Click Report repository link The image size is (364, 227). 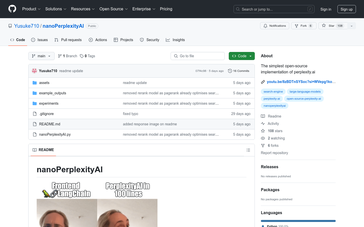tap(274, 153)
